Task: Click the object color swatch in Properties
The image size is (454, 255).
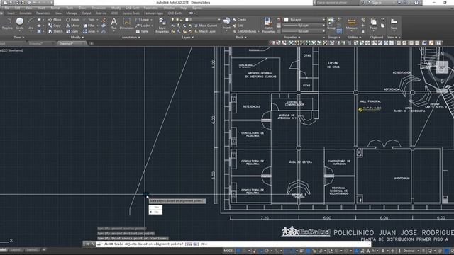Action: (x=287, y=20)
